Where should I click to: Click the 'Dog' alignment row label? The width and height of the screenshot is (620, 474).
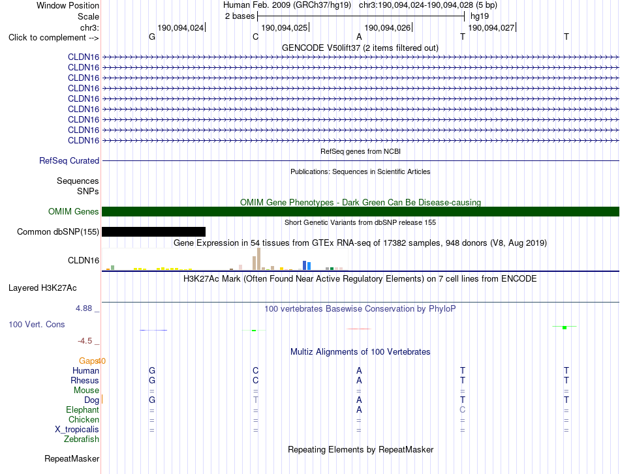pos(92,400)
